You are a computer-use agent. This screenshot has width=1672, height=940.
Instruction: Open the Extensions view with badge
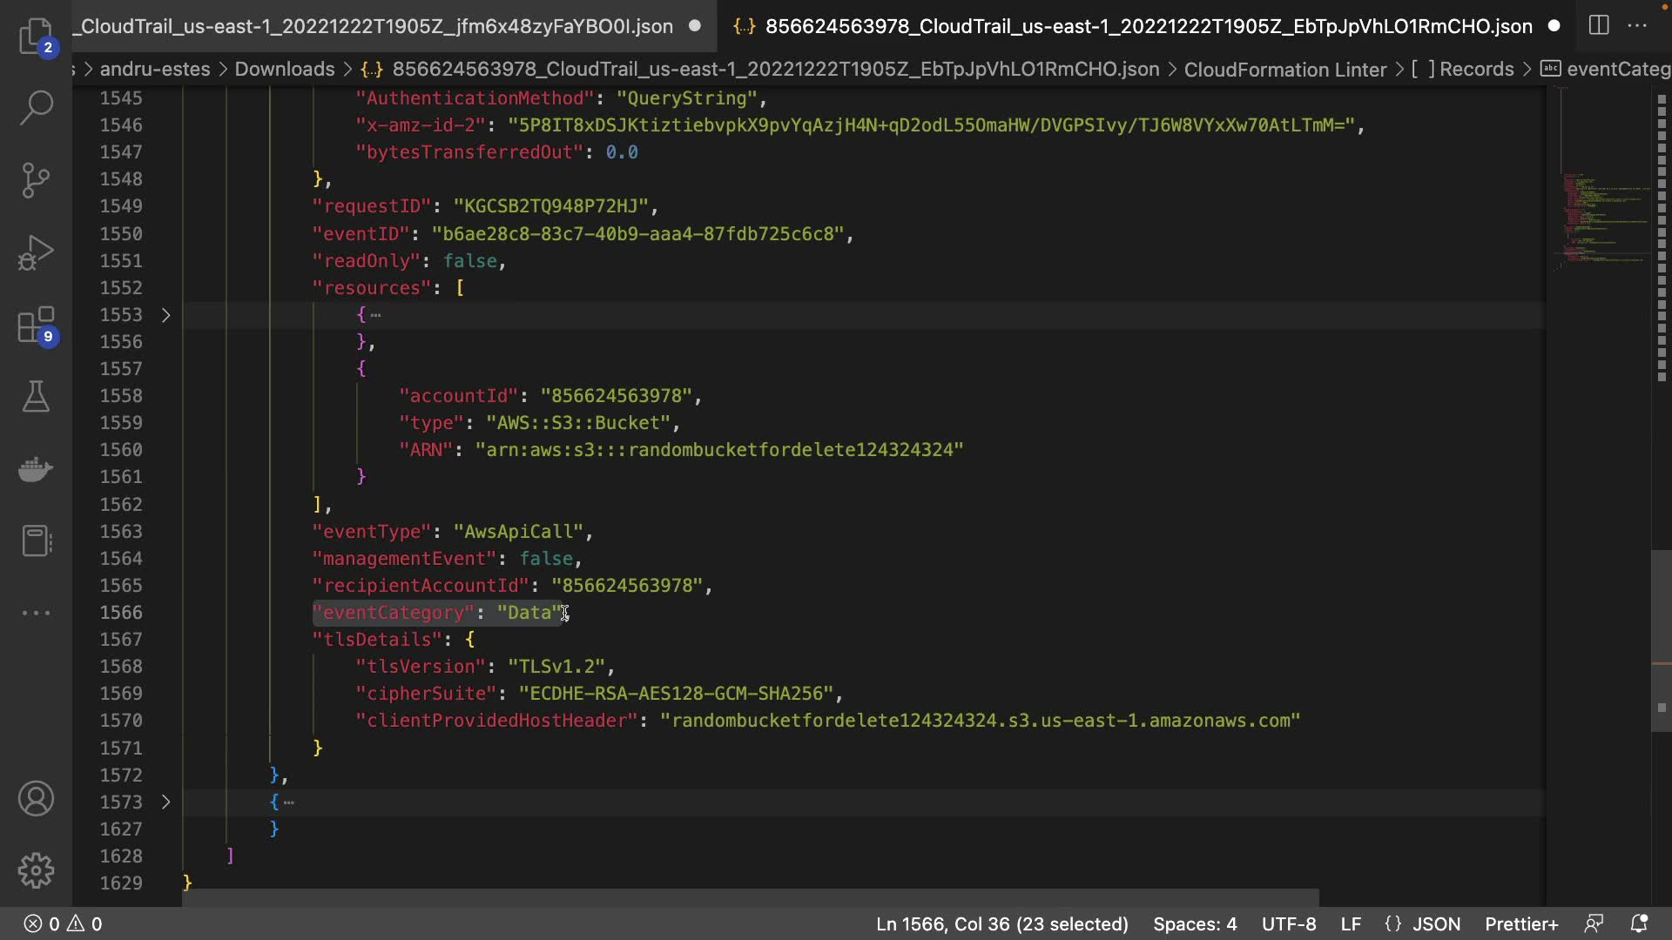pos(36,326)
